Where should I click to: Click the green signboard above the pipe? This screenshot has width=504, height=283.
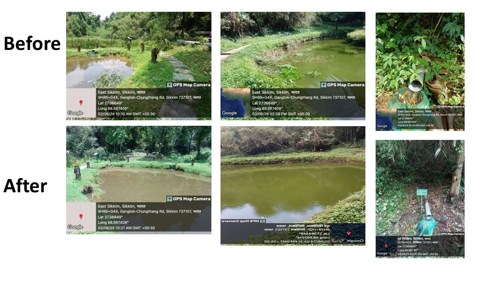pyautogui.click(x=422, y=192)
